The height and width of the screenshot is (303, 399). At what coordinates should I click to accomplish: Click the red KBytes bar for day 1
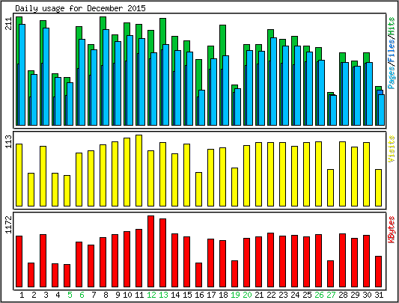[x=19, y=262]
